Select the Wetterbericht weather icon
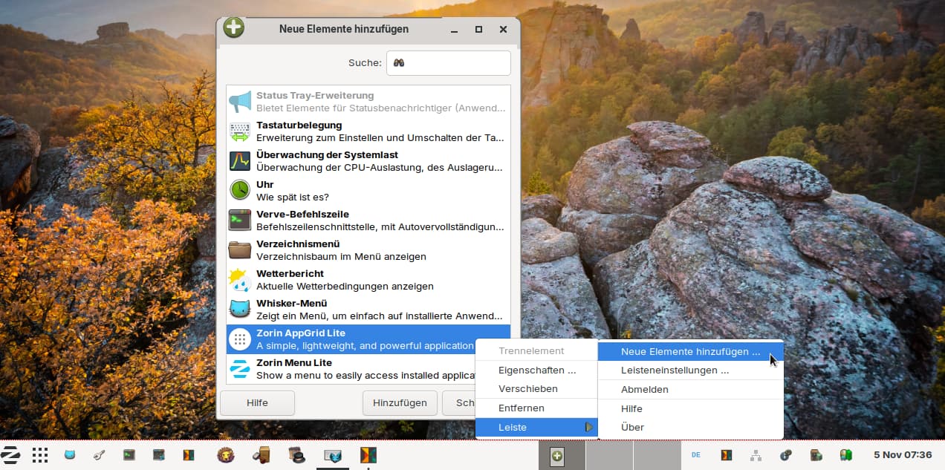The width and height of the screenshot is (945, 470). [x=239, y=279]
